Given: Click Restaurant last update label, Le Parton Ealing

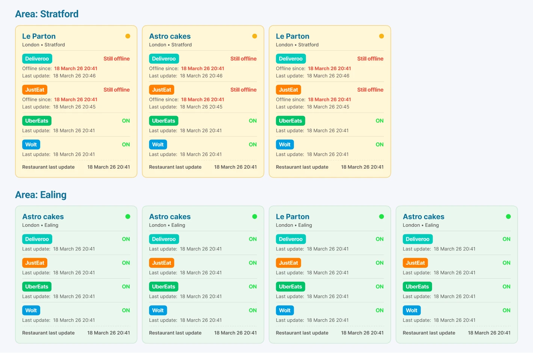Looking at the screenshot, I should [x=302, y=333].
